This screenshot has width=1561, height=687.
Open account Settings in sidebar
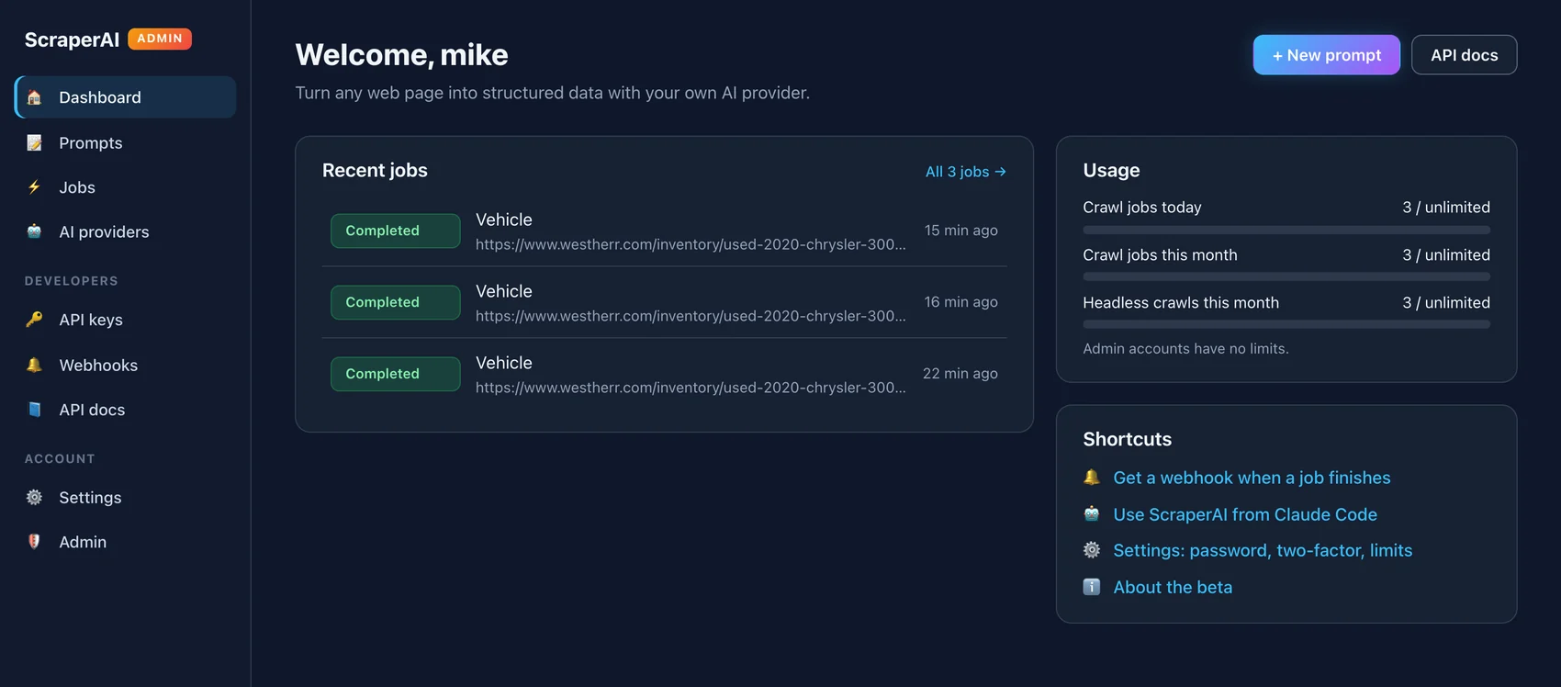pyautogui.click(x=126, y=497)
